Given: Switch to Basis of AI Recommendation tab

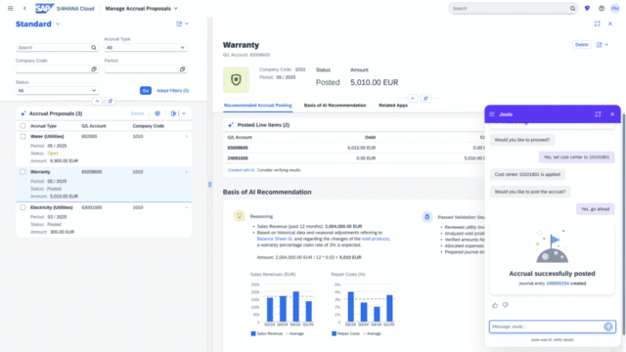Looking at the screenshot, I should pos(335,106).
